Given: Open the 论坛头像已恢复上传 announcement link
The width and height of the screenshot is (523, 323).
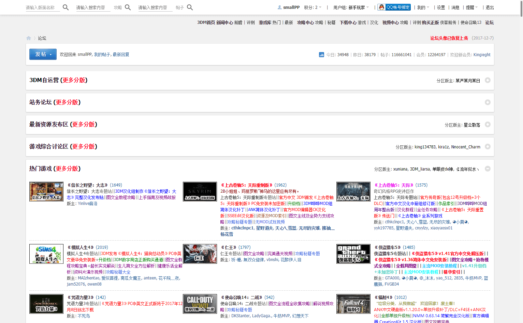Looking at the screenshot, I should [x=449, y=38].
